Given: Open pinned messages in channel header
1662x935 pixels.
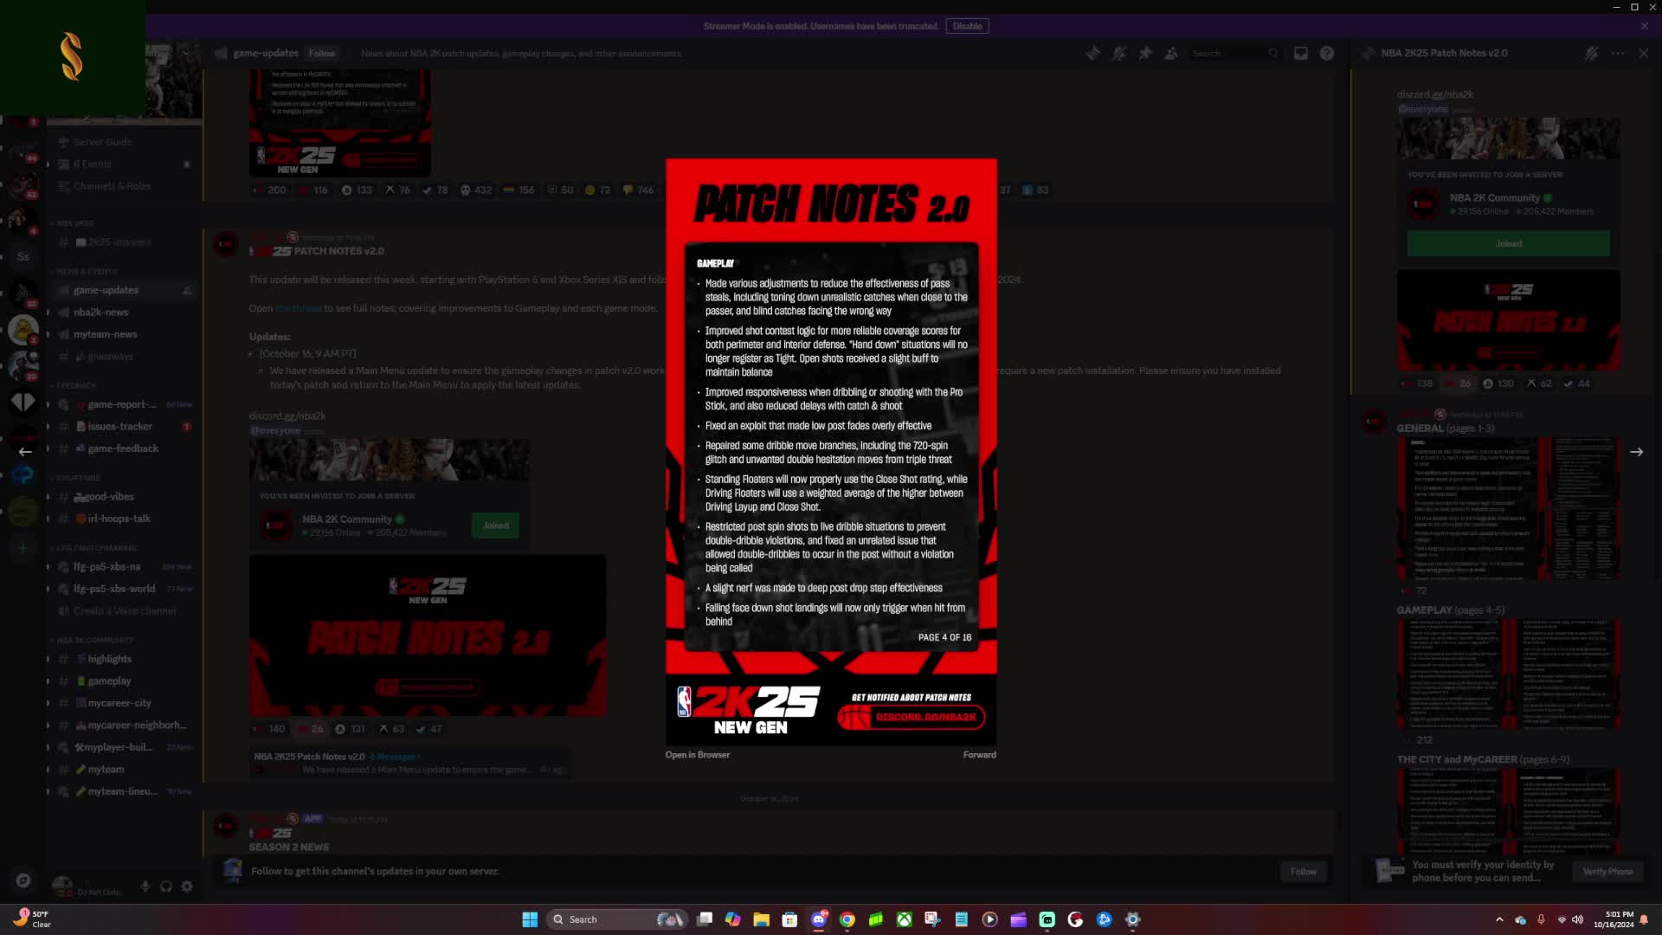Looking at the screenshot, I should click(x=1145, y=54).
